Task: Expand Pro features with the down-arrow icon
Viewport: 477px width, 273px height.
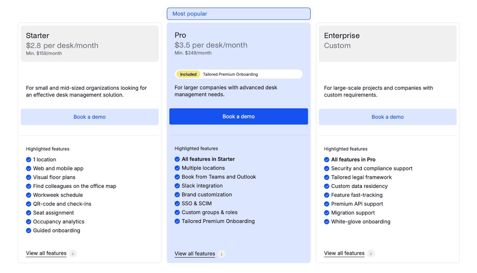Action: 222,254
